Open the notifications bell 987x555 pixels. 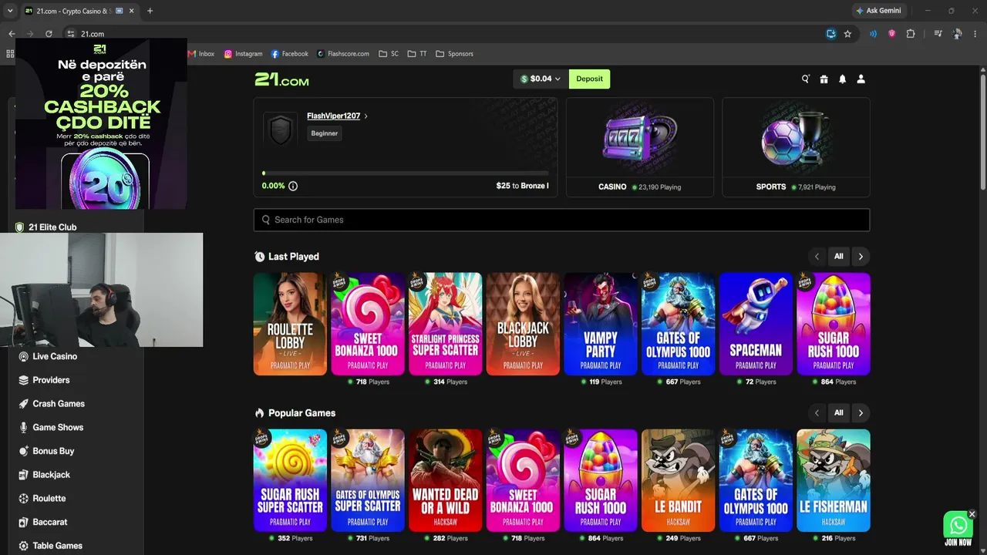coord(843,79)
